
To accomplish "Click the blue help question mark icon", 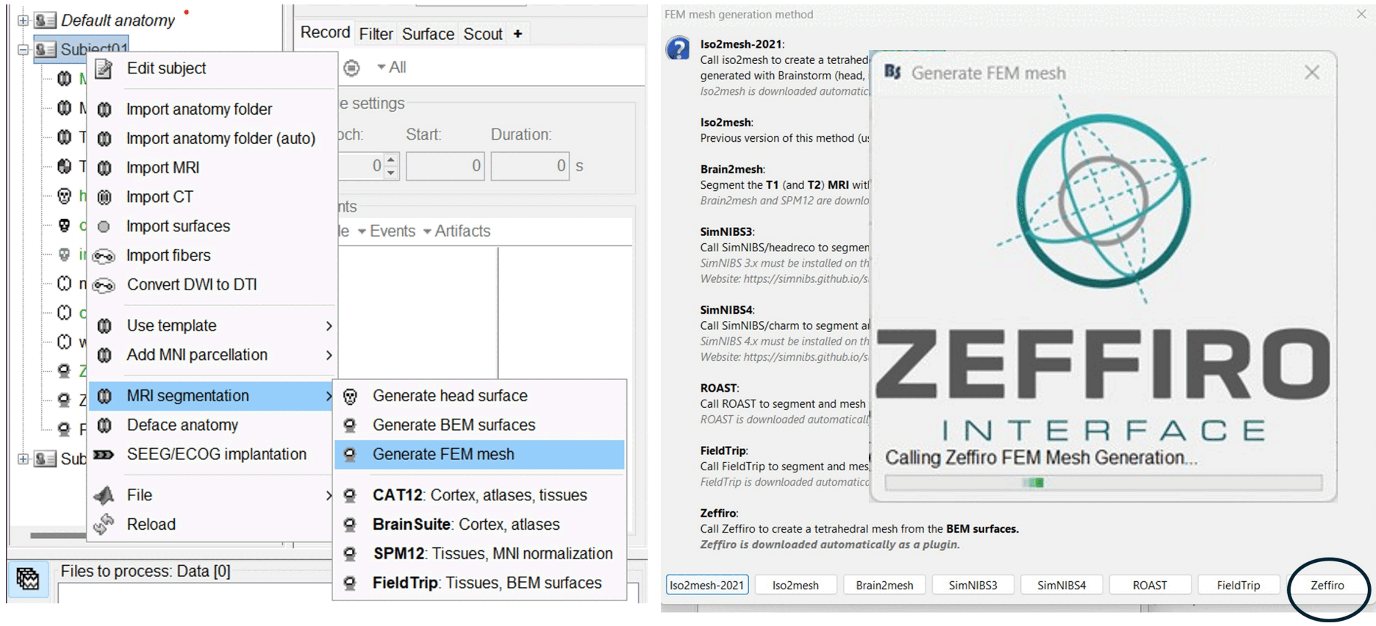I will tap(678, 48).
